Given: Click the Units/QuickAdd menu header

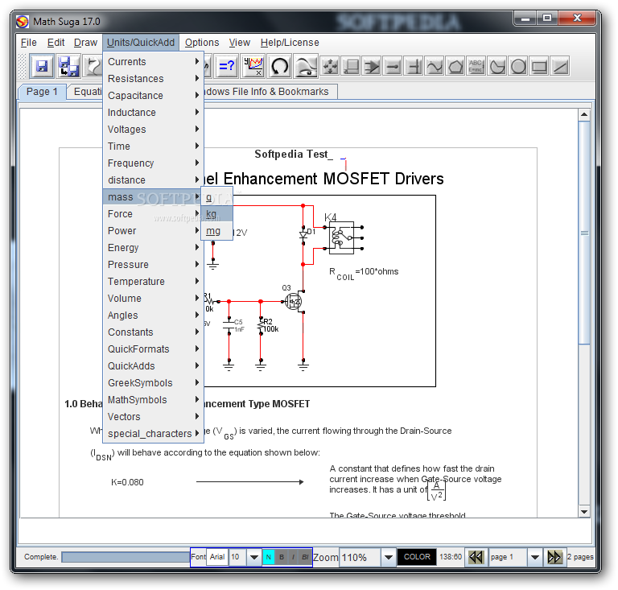Looking at the screenshot, I should pyautogui.click(x=141, y=43).
